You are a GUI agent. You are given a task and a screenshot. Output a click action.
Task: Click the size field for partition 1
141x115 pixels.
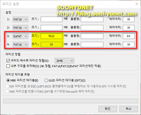pos(52,19)
